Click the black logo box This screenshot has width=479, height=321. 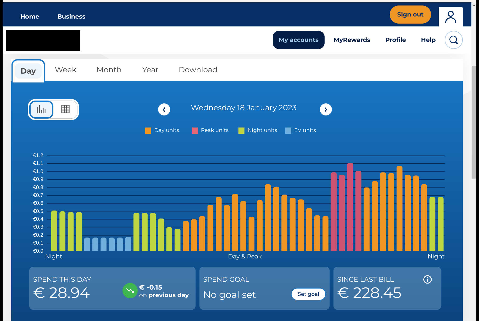(x=43, y=40)
